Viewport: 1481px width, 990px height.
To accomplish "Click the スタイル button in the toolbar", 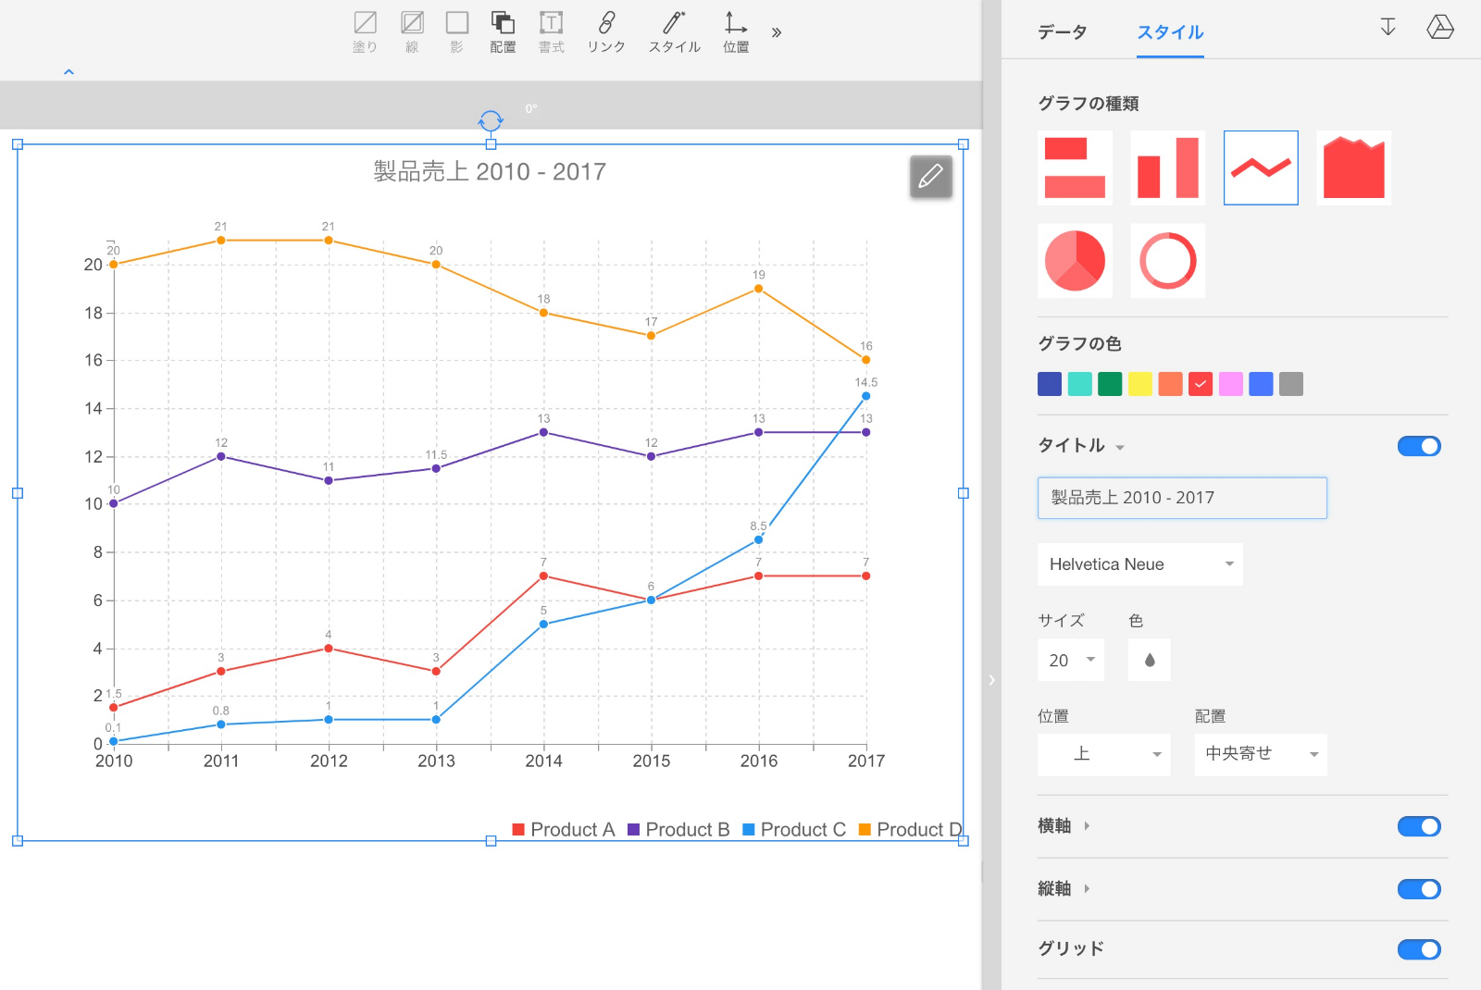I will click(x=674, y=31).
